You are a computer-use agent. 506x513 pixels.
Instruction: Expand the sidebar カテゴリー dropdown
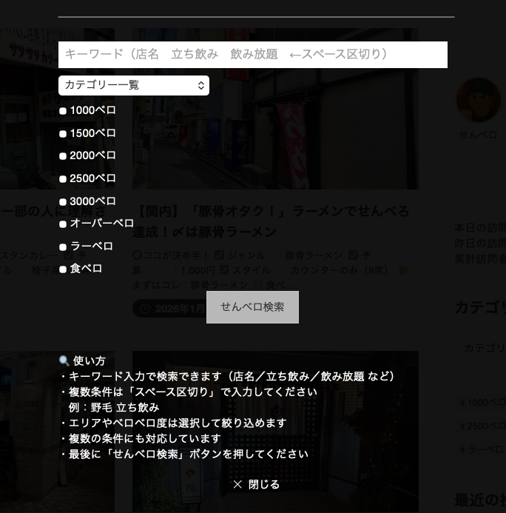point(484,348)
